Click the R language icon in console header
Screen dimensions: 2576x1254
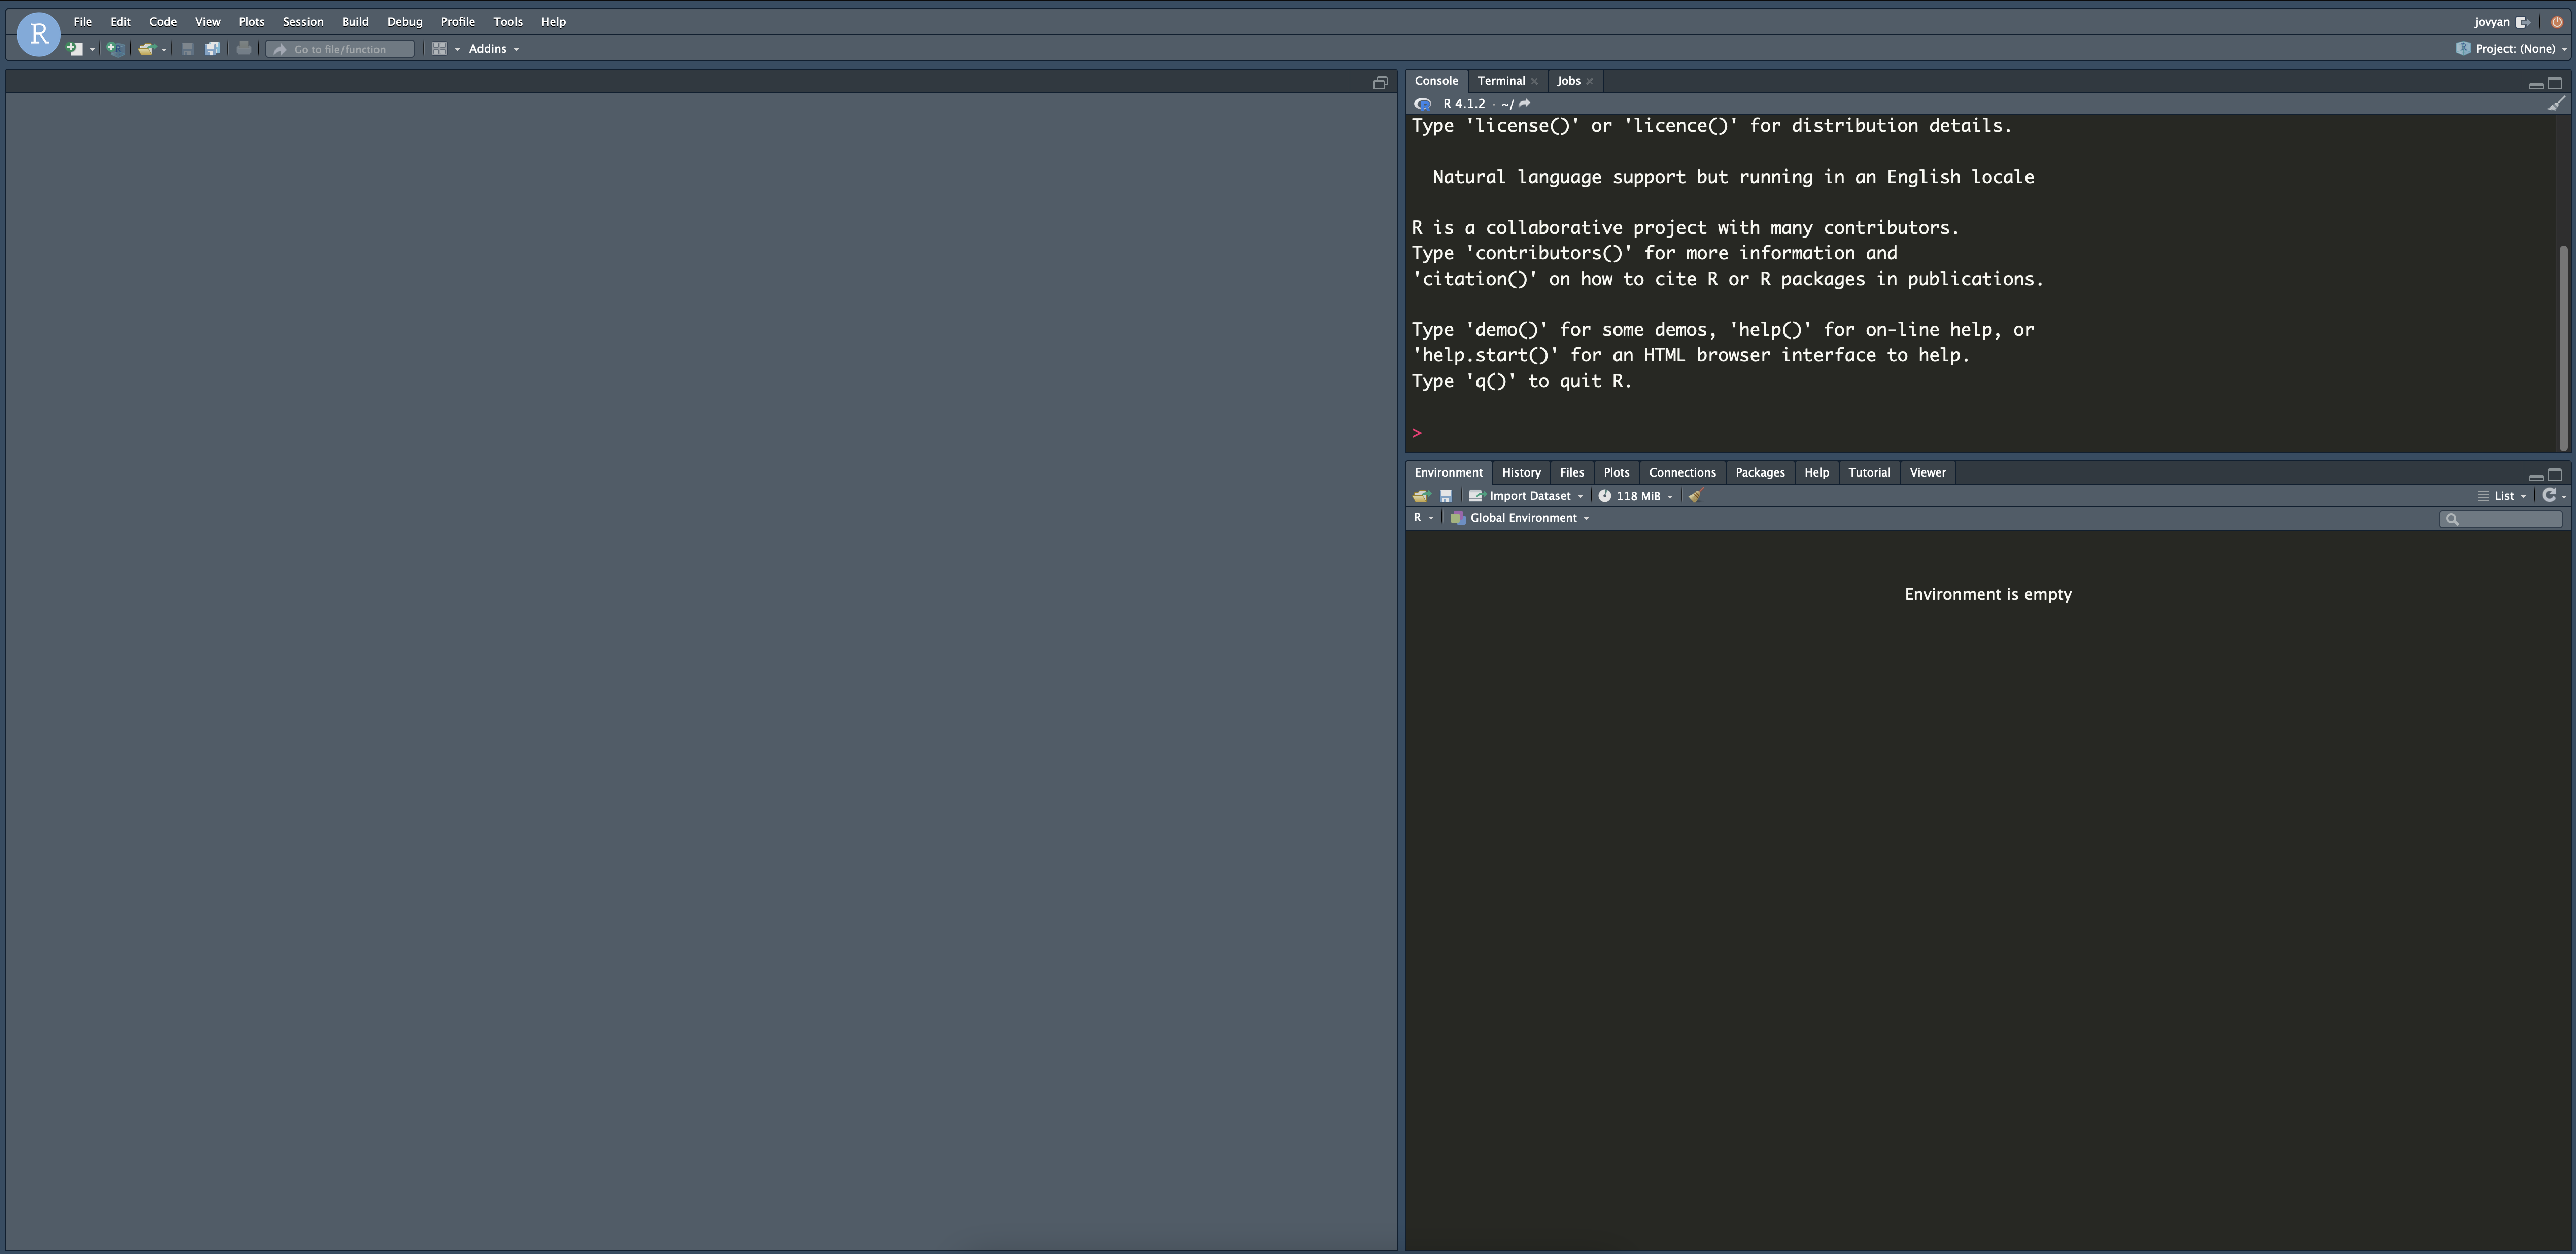point(1422,104)
